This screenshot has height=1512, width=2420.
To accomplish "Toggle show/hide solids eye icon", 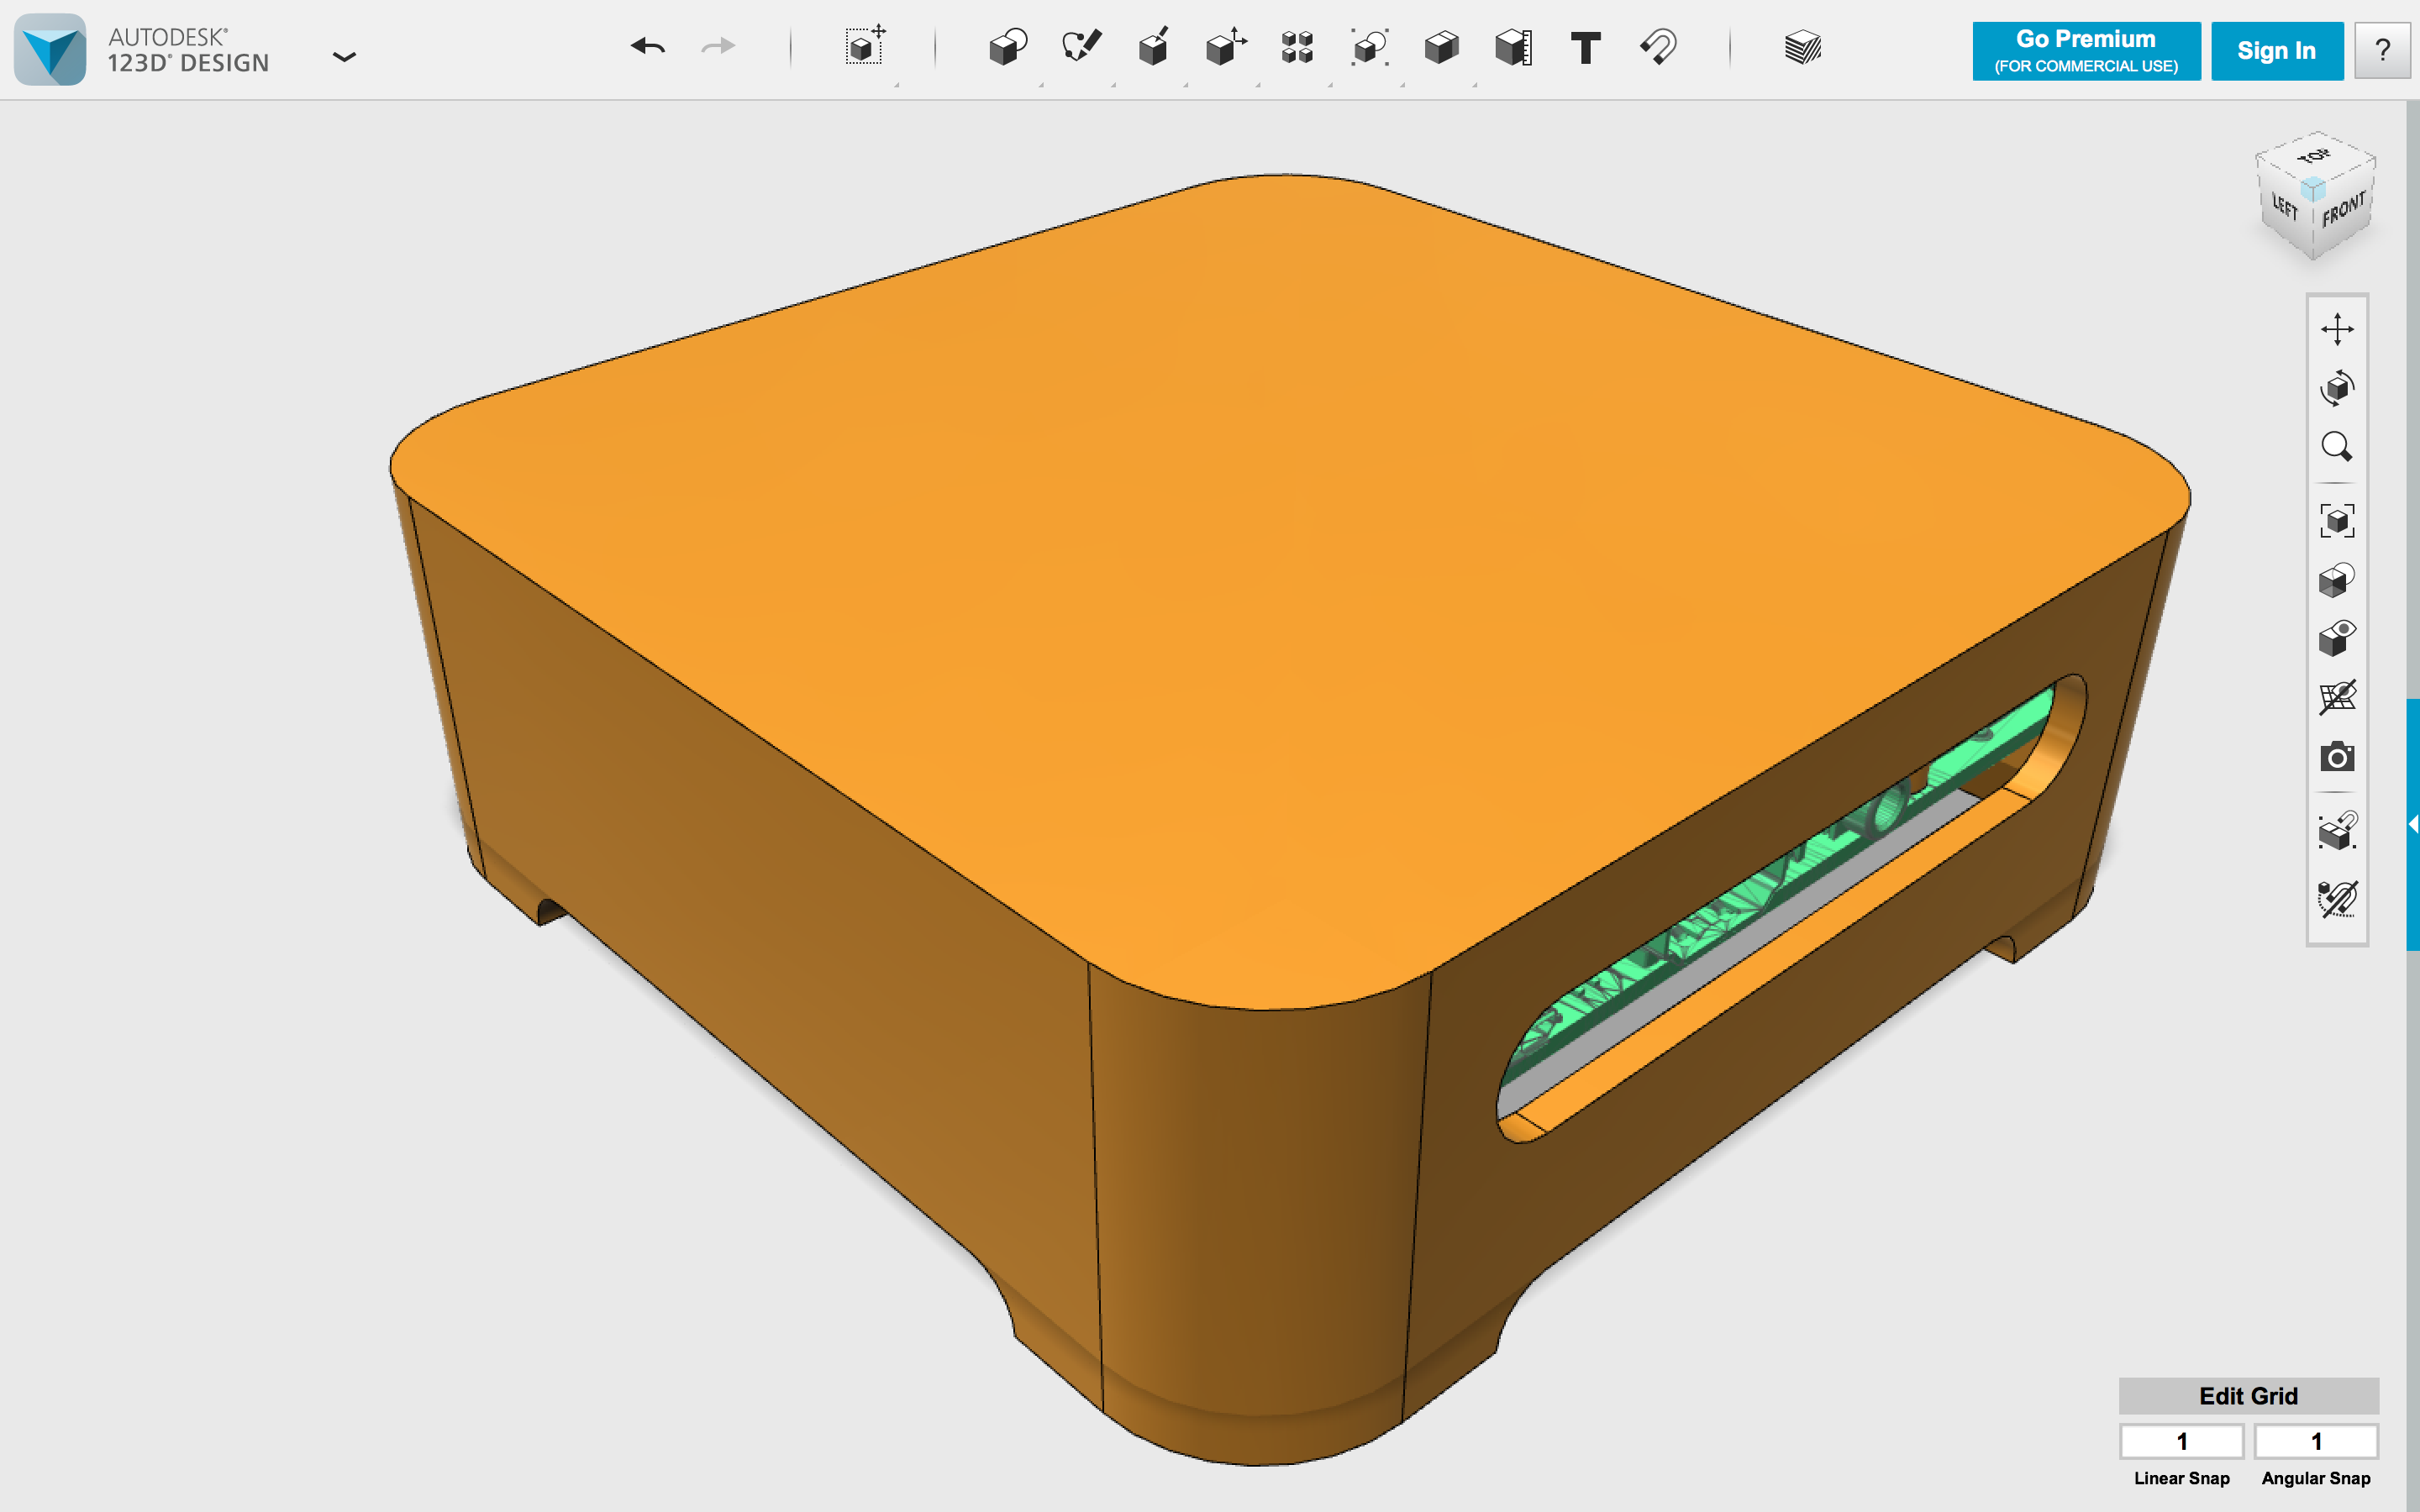I will 2337,638.
